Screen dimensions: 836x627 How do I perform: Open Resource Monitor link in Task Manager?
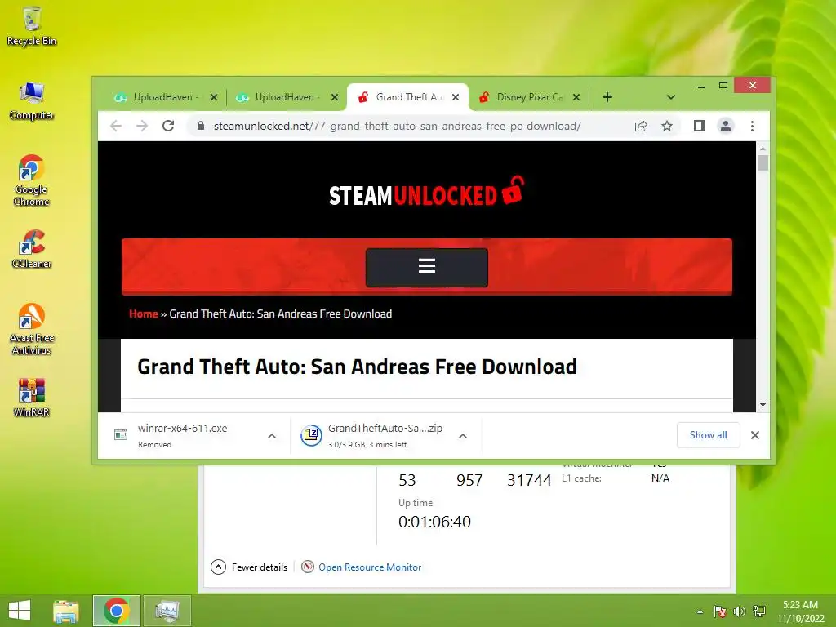click(370, 567)
